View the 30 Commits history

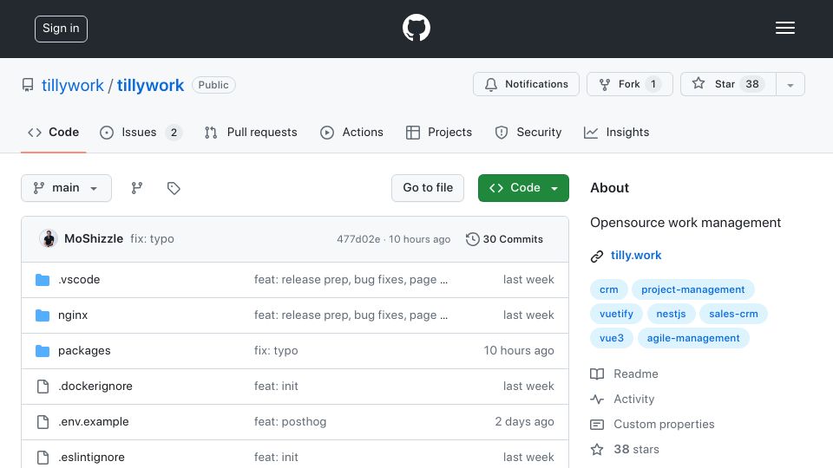[505, 239]
